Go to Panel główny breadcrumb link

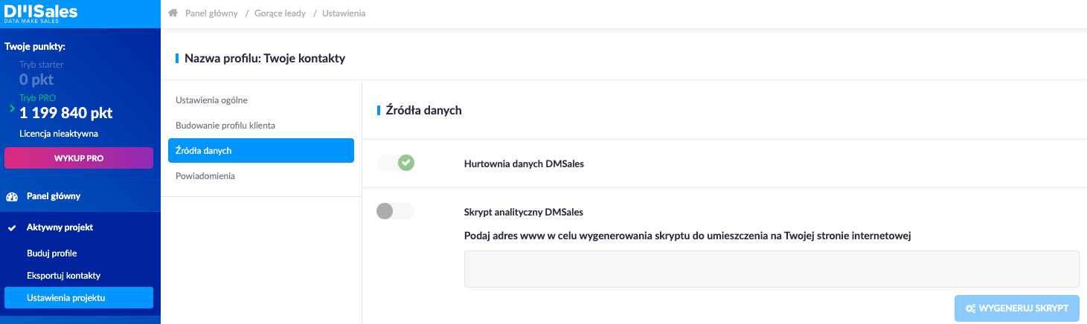(211, 13)
